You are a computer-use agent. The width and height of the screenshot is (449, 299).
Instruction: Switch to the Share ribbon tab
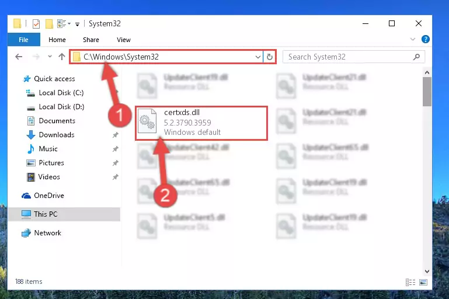[x=91, y=40]
